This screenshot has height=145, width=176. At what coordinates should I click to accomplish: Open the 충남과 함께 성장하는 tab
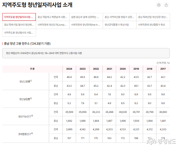tap(86, 17)
